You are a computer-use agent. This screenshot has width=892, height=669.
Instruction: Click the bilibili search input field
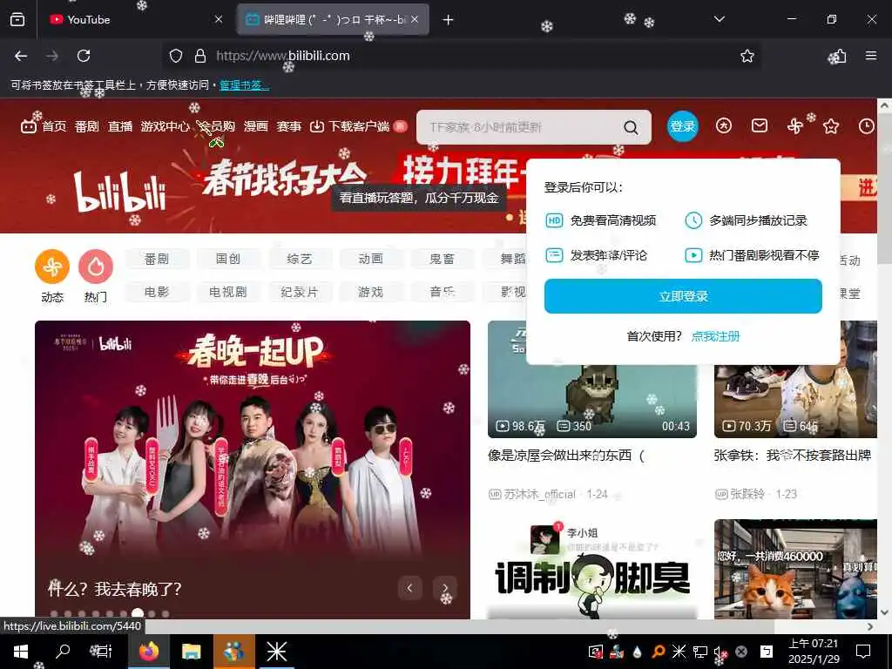coord(521,127)
